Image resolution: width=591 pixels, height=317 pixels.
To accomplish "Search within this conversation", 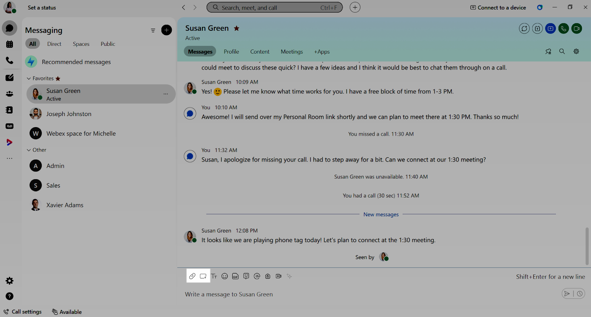I will 562,51.
